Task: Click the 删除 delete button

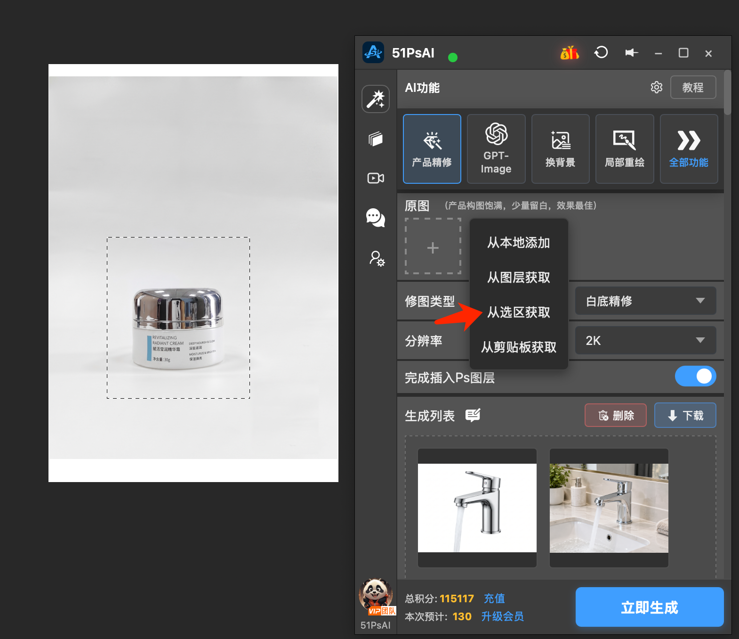Action: (616, 415)
